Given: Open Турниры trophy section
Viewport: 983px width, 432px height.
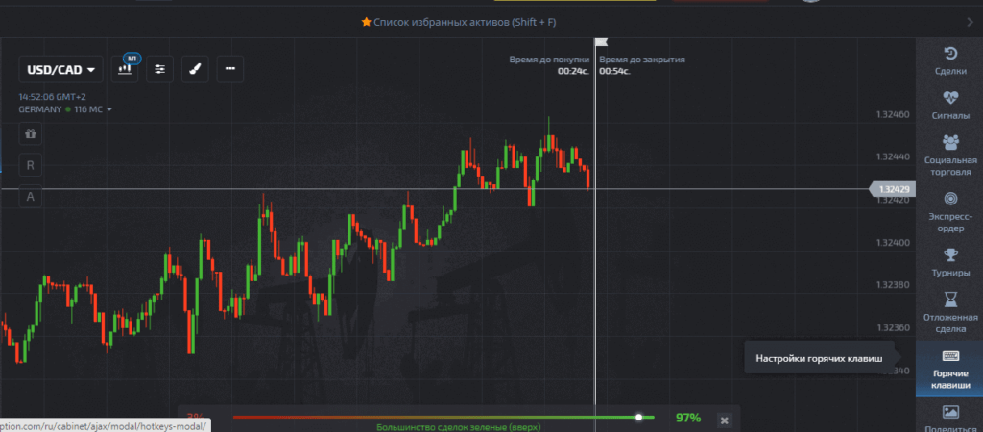Looking at the screenshot, I should click(x=949, y=261).
